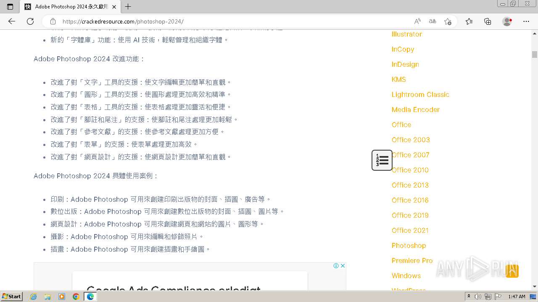Viewport: 538px width, 302px height.
Task: Open the Office 2016 category link
Action: pos(410,200)
